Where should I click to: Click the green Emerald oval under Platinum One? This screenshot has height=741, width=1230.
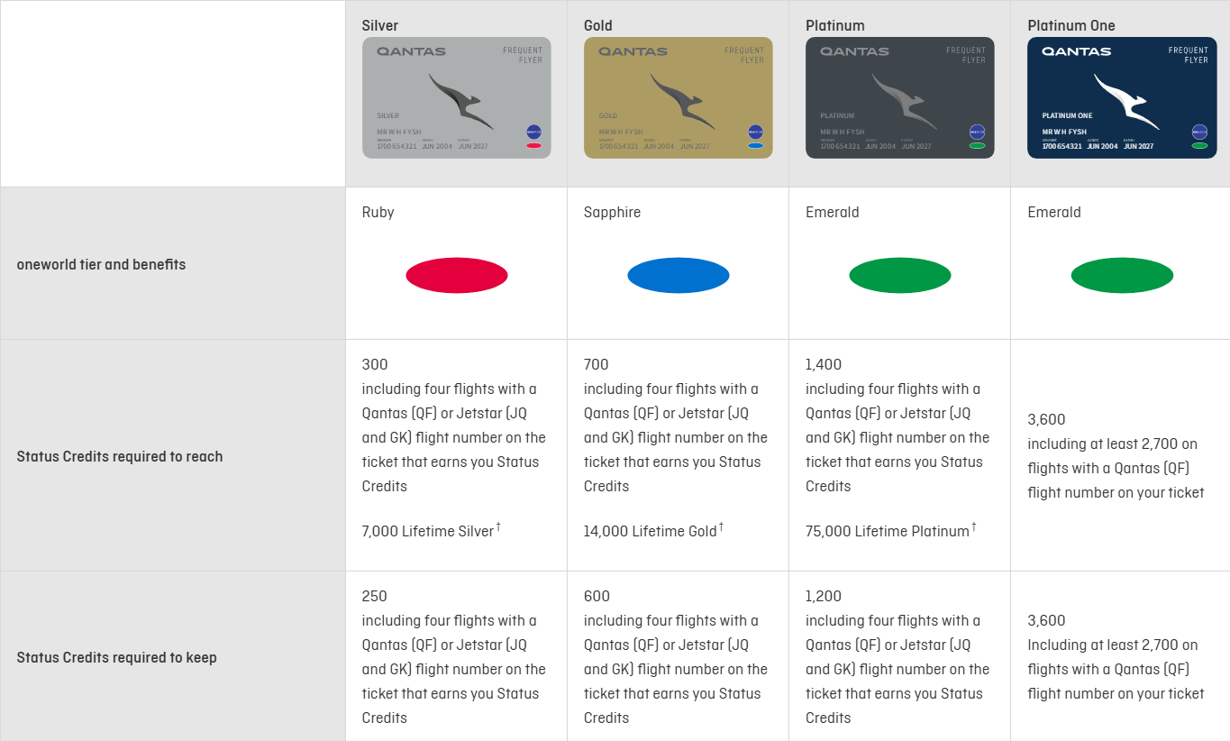click(x=1122, y=275)
